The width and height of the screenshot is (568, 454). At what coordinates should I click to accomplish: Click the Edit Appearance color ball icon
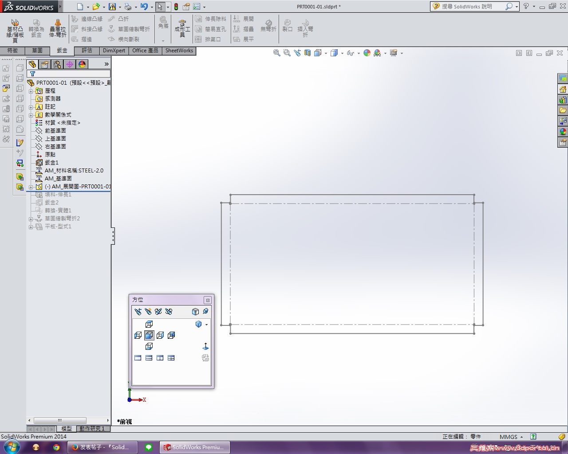click(367, 53)
